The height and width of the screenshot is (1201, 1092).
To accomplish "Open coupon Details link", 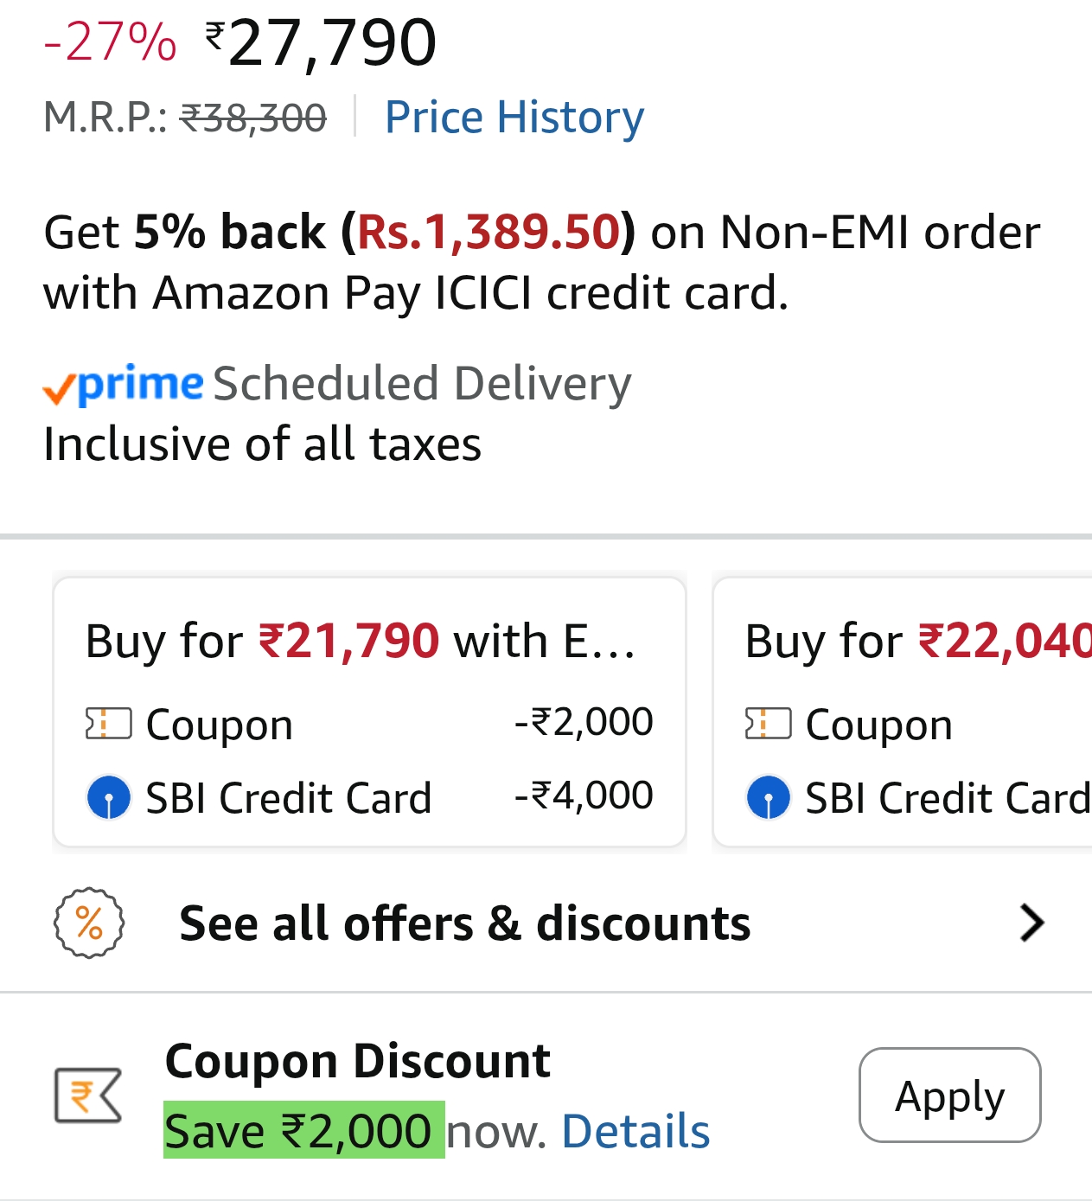I will pyautogui.click(x=635, y=1131).
